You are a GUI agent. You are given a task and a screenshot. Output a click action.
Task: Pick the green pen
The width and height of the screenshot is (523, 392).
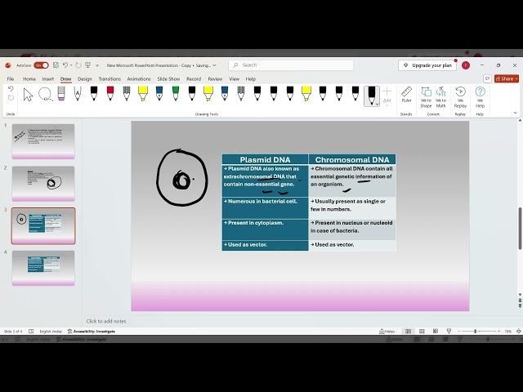pos(176,93)
